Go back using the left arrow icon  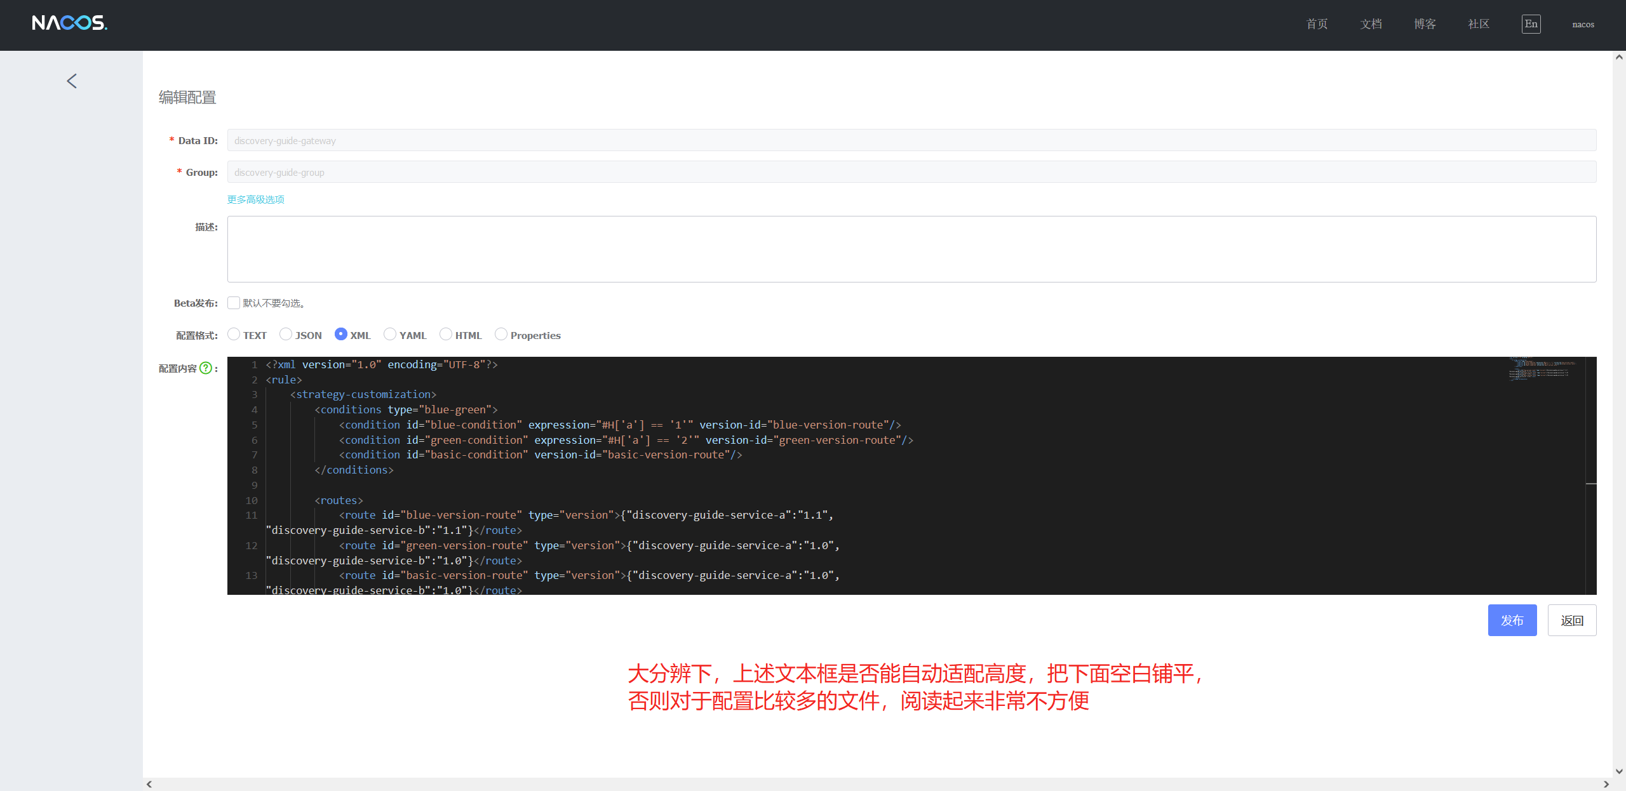click(72, 81)
